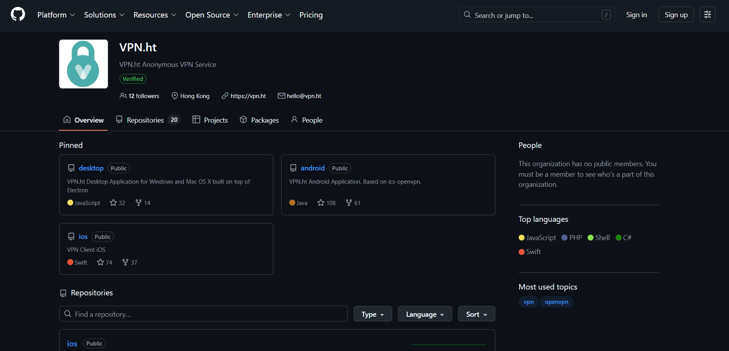Click the person icon on People tab

click(294, 119)
